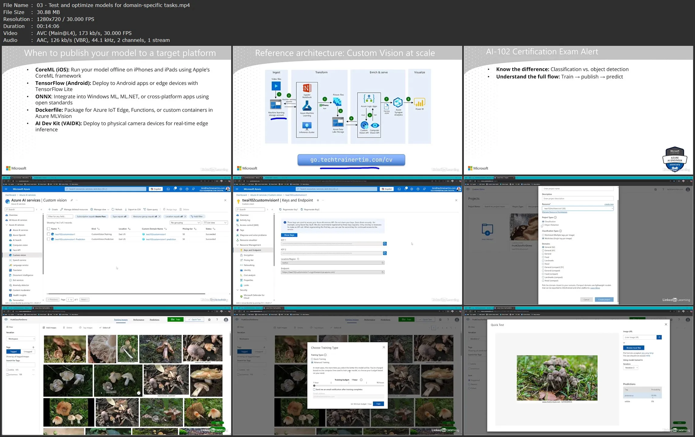Collapse the Azure AI services tree group
The width and height of the screenshot is (695, 437).
pos(7,225)
